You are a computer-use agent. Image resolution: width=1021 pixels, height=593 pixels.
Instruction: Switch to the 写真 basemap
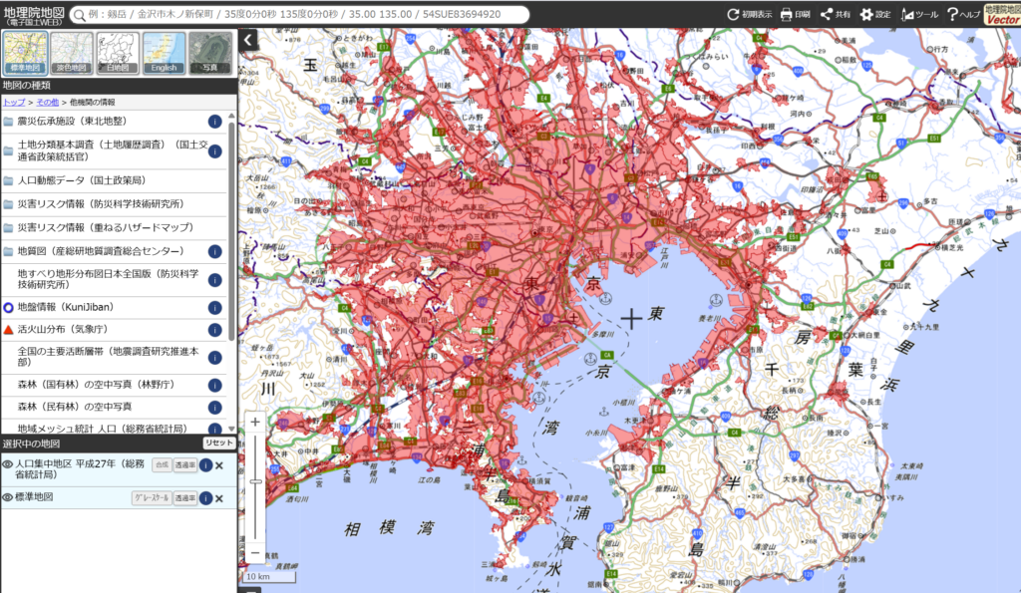[x=209, y=53]
